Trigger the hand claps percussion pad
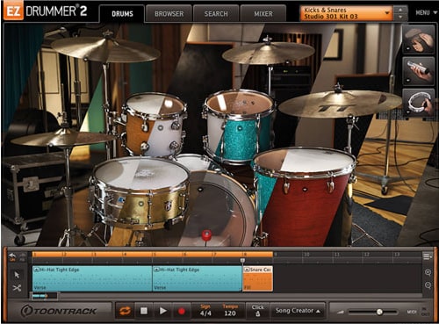The height and width of the screenshot is (324, 439). tap(419, 40)
